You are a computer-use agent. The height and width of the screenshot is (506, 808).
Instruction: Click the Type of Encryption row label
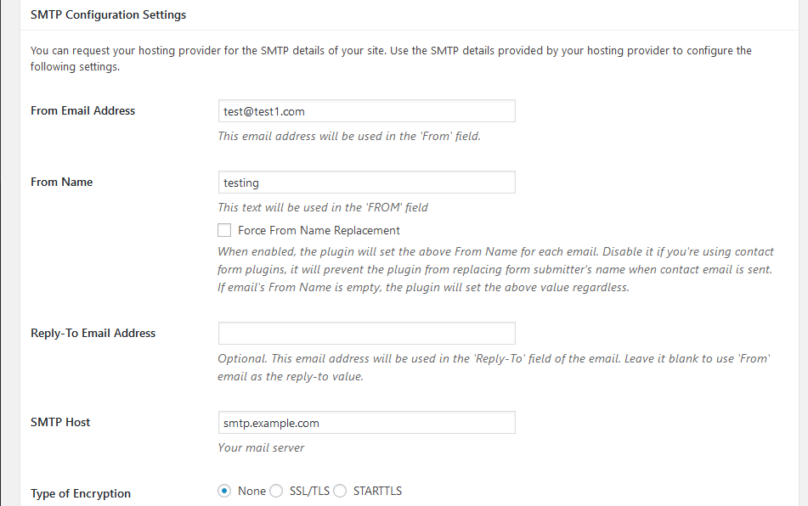[x=81, y=493]
